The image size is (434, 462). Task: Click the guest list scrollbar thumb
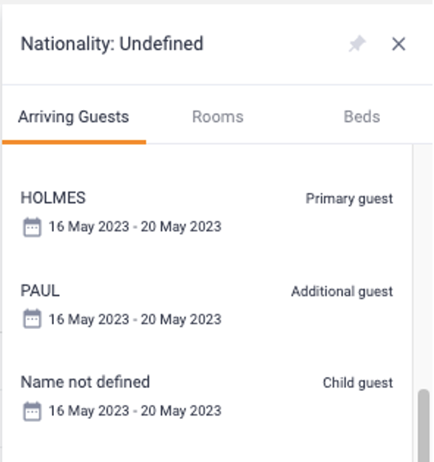pos(424,426)
